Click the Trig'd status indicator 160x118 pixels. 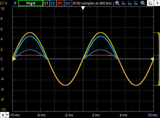click(x=31, y=3)
